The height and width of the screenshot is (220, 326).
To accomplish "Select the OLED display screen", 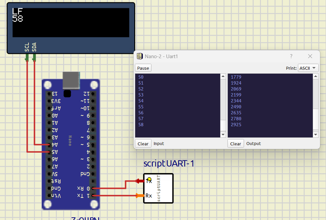I will pos(71,22).
